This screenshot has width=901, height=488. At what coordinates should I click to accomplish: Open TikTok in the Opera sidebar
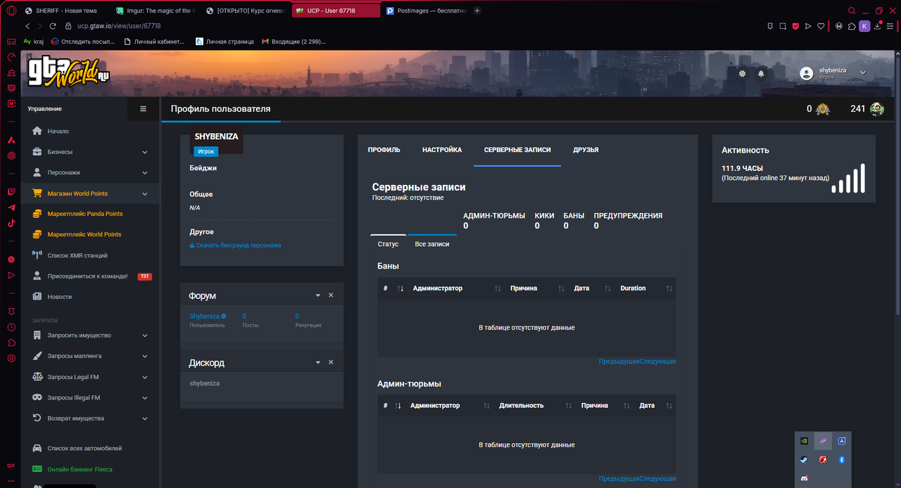[11, 223]
